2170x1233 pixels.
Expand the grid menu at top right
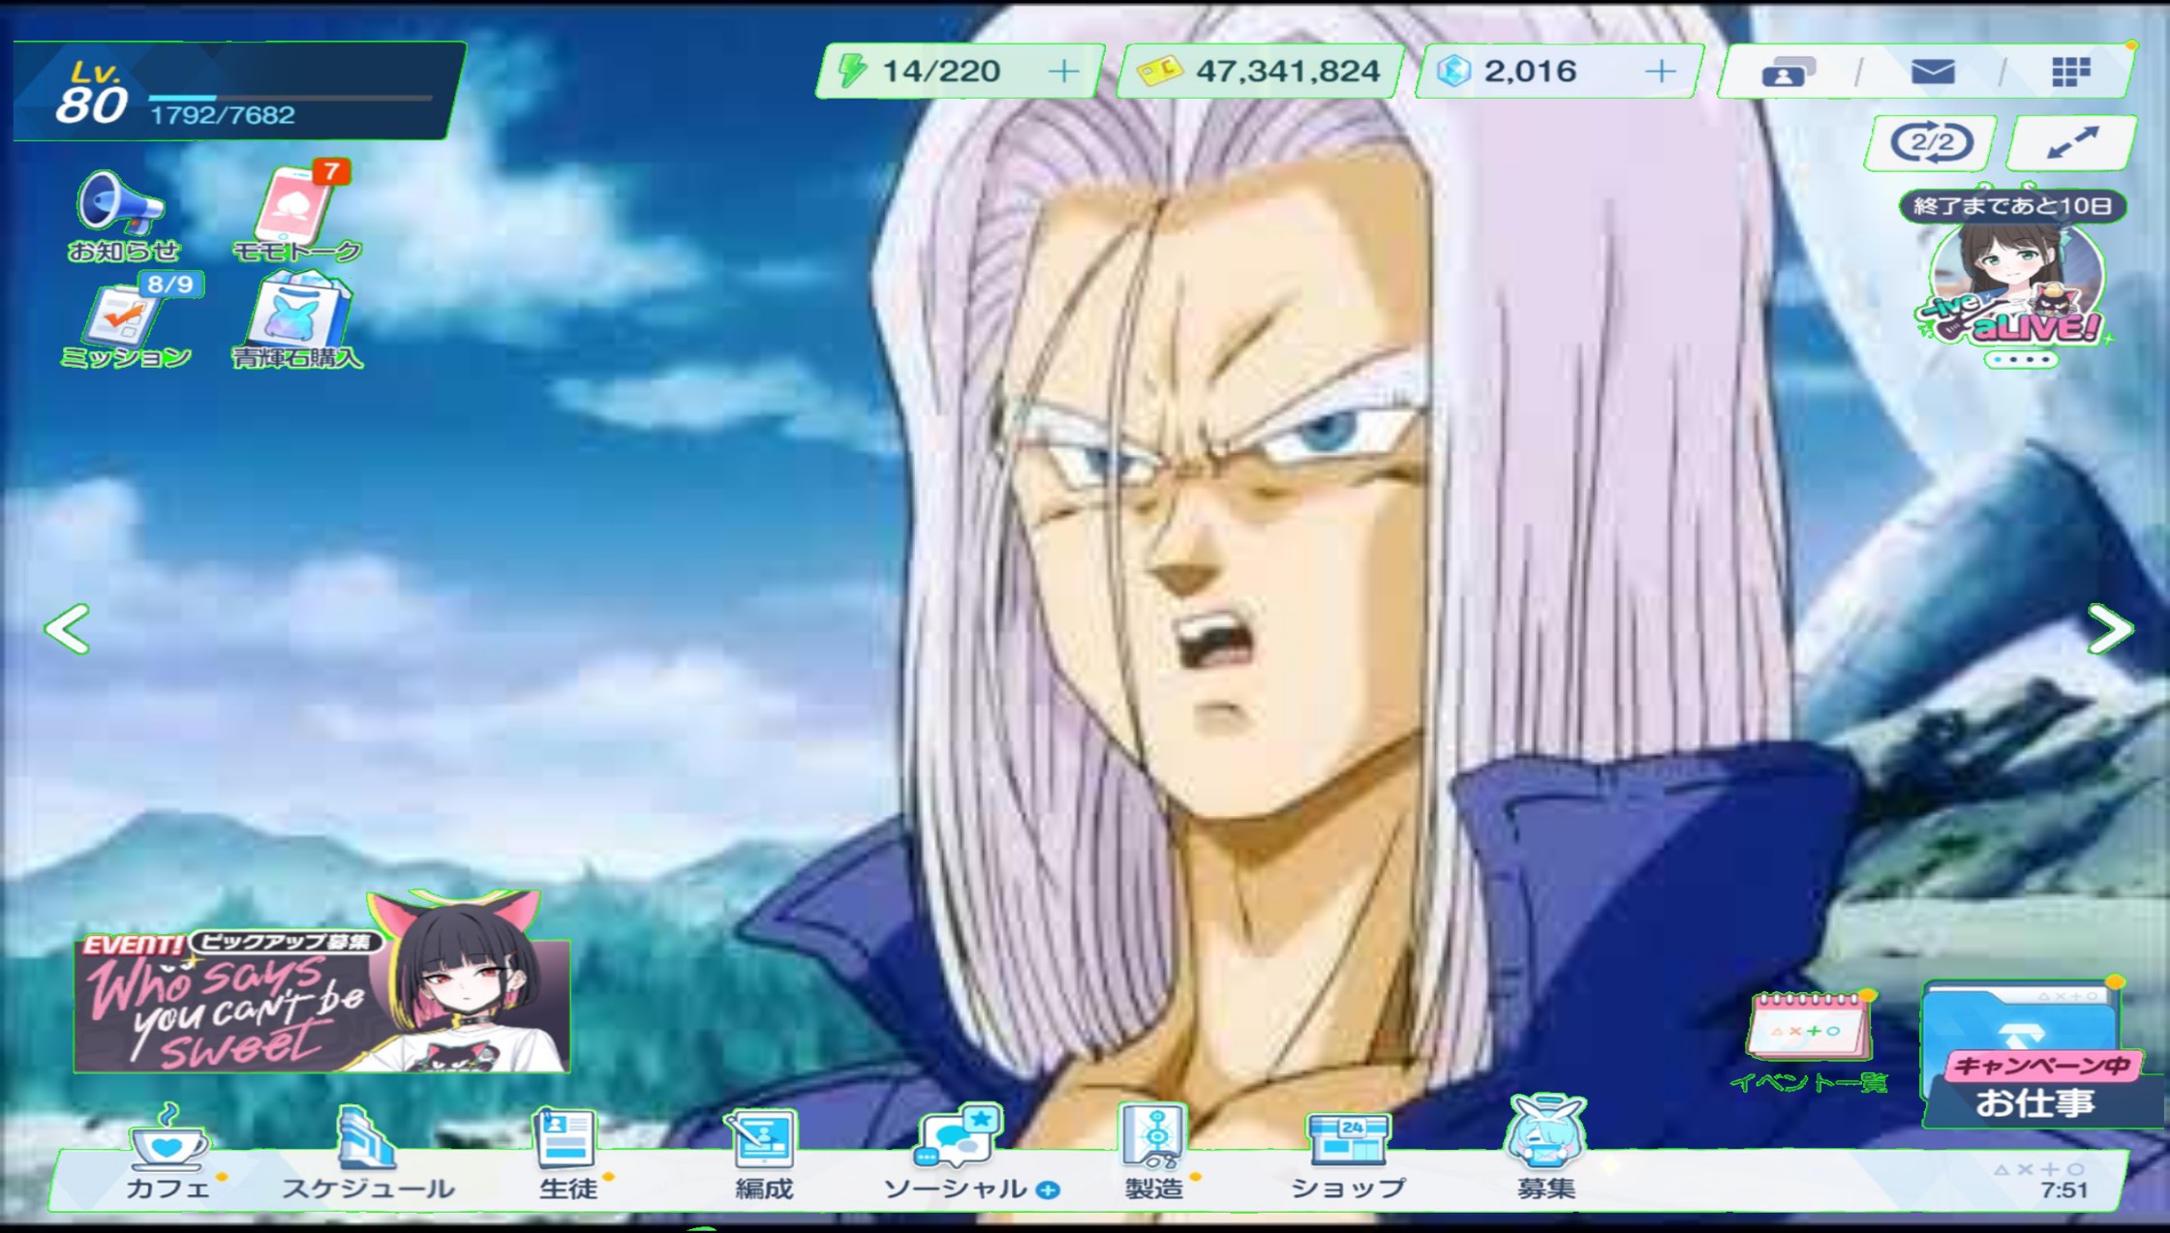pos(2070,72)
